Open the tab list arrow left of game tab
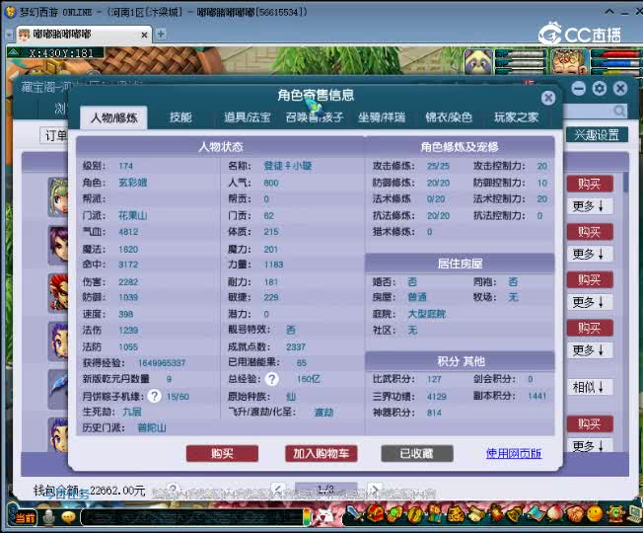 (x=10, y=35)
